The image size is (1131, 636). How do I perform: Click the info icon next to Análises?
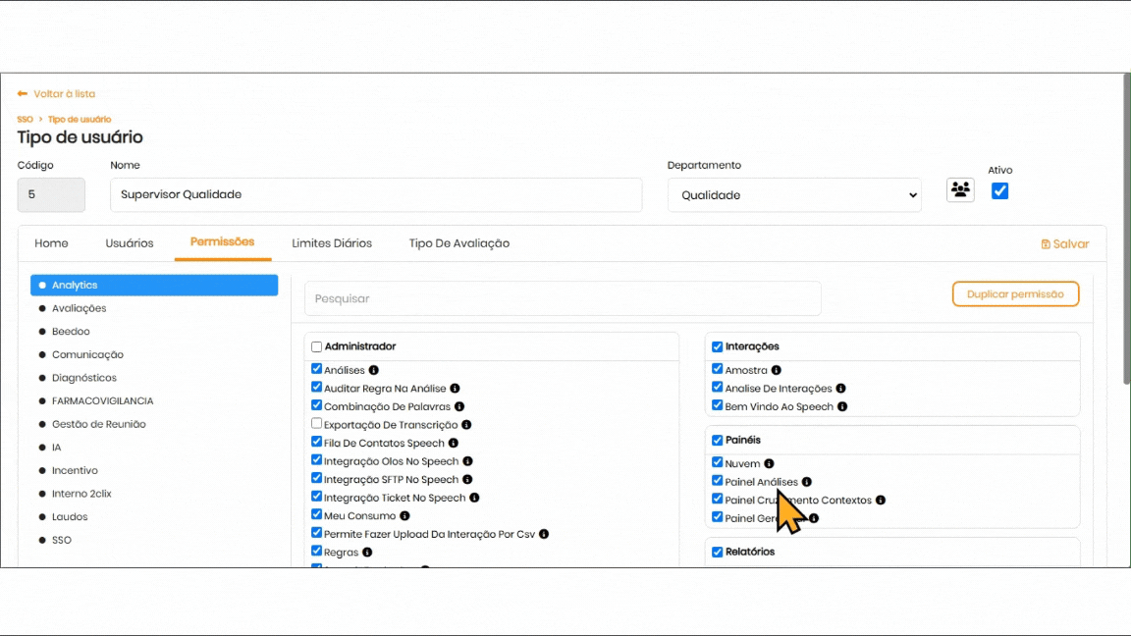[x=374, y=370]
